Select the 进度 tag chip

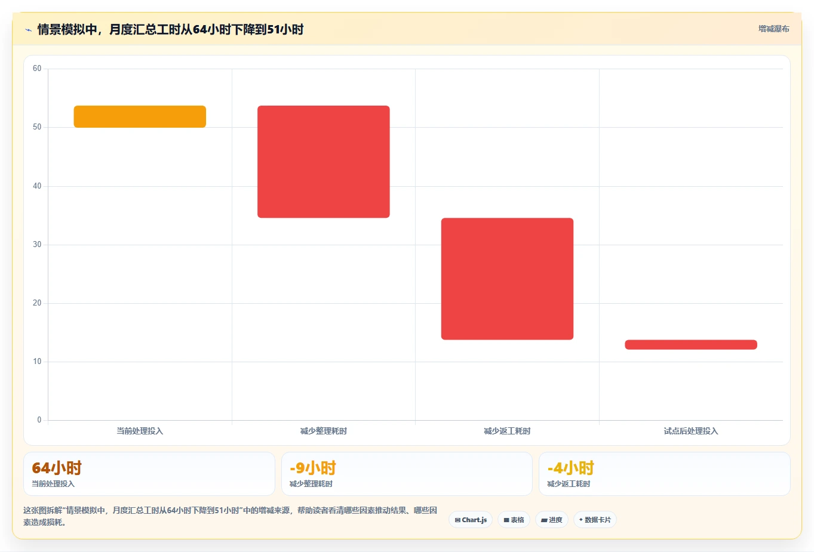(552, 520)
